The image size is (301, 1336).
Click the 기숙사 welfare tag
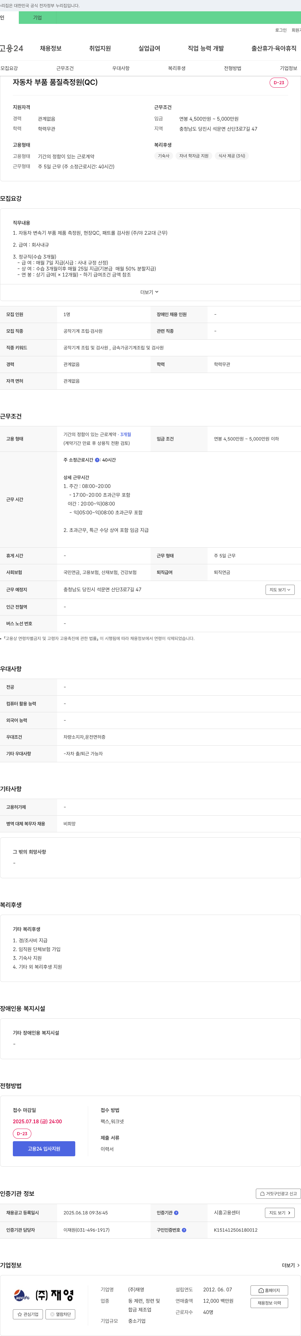coord(163,156)
